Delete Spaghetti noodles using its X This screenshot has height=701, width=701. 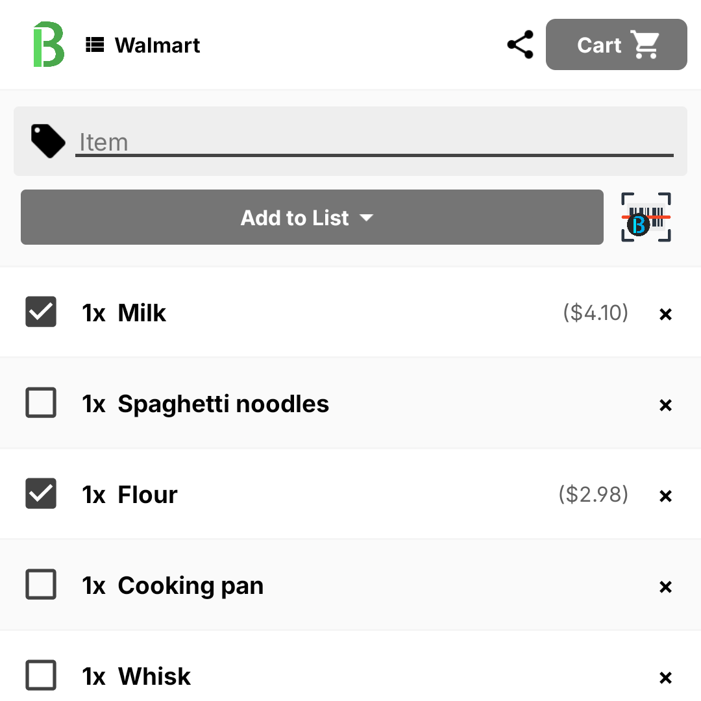click(x=665, y=405)
